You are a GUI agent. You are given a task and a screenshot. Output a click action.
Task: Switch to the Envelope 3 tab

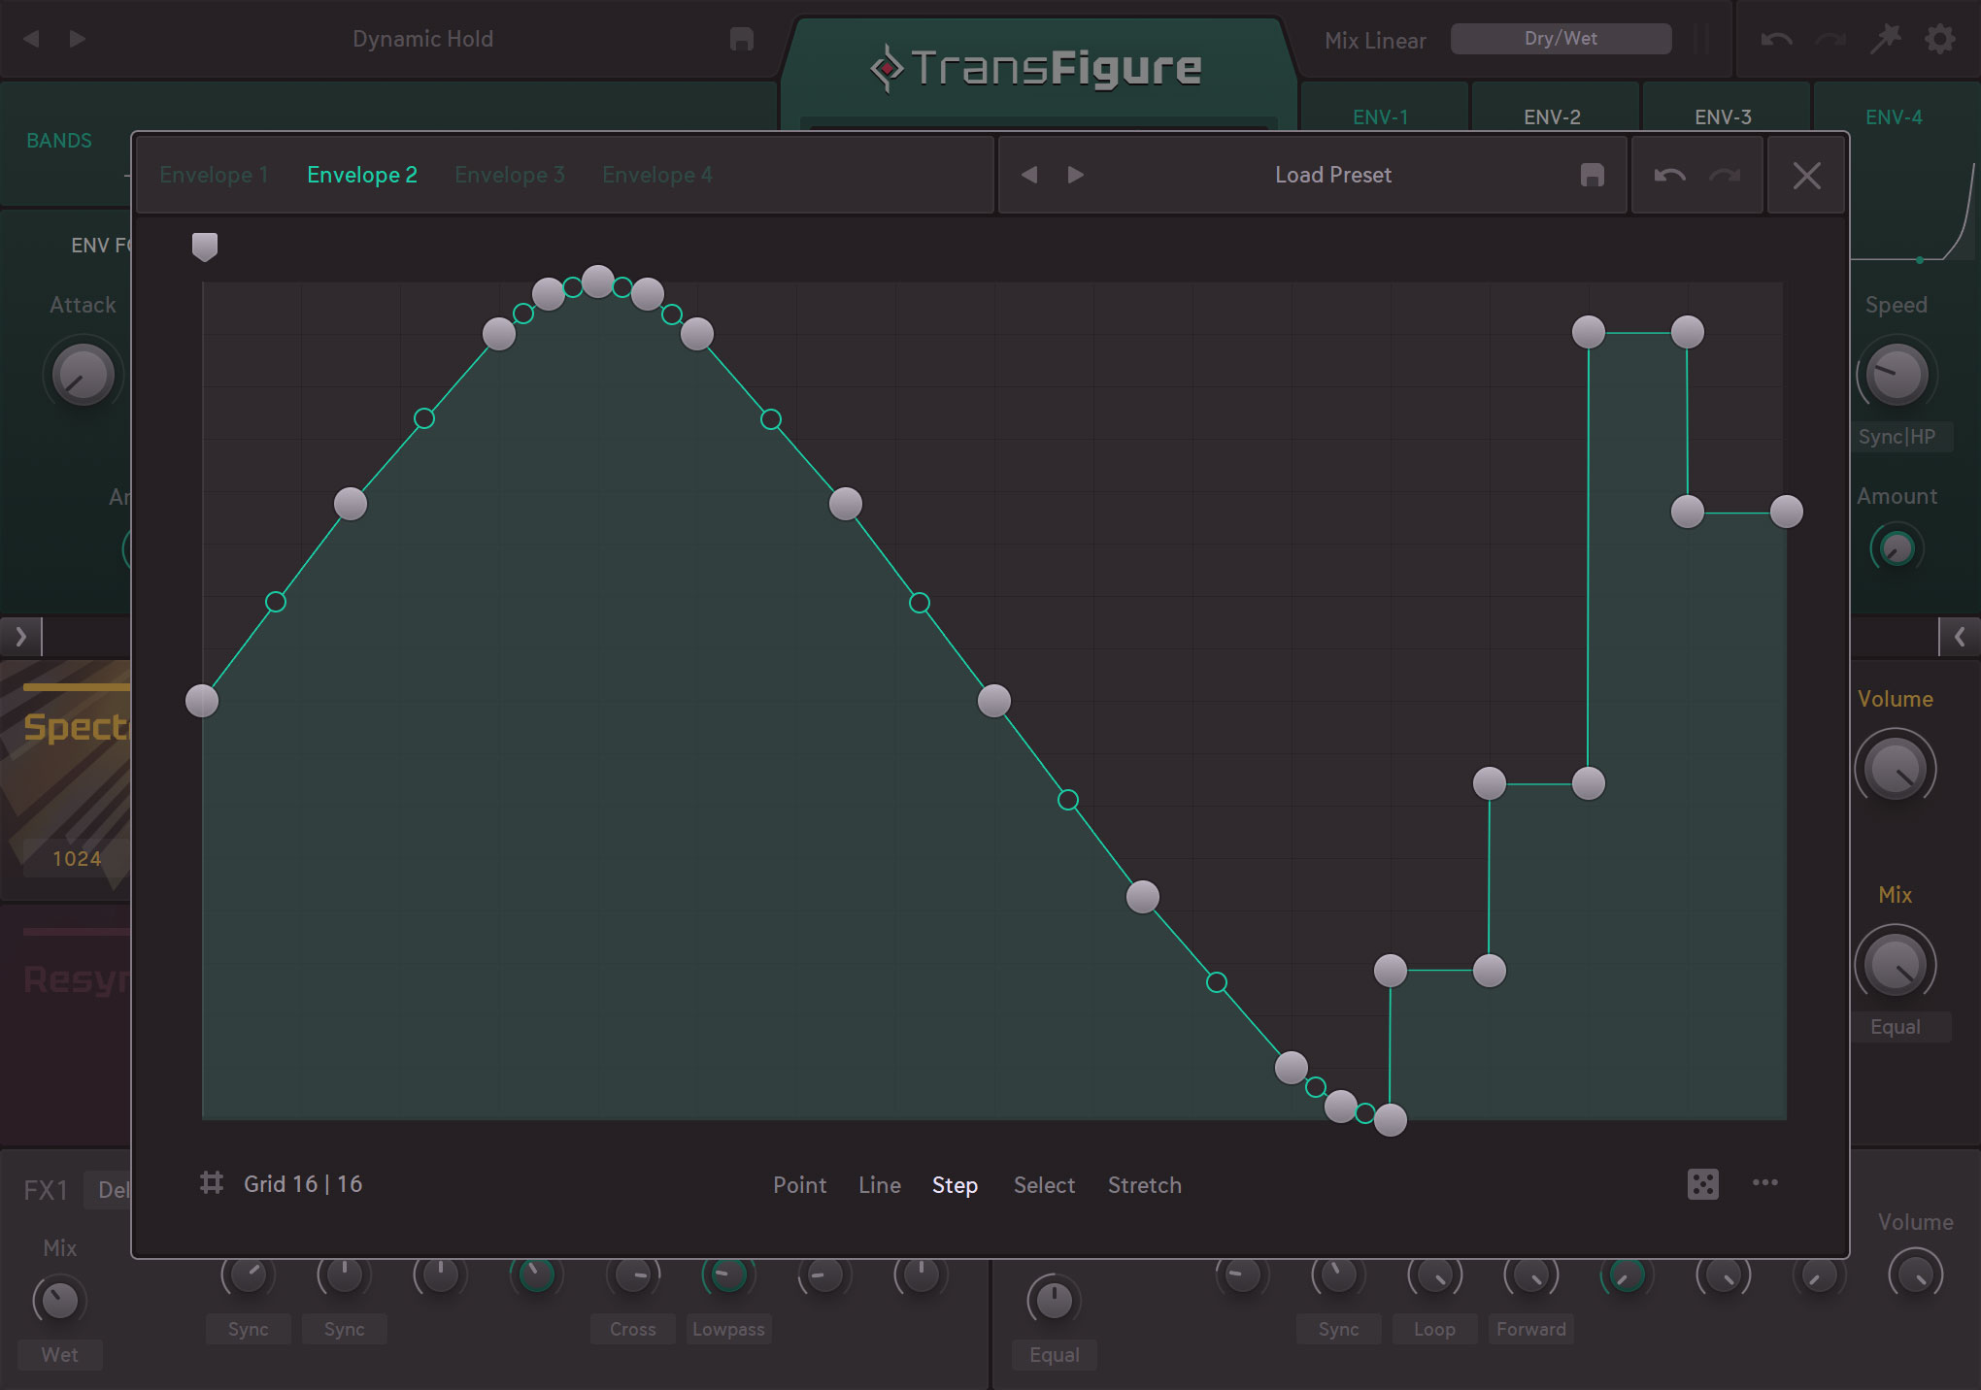coord(510,175)
